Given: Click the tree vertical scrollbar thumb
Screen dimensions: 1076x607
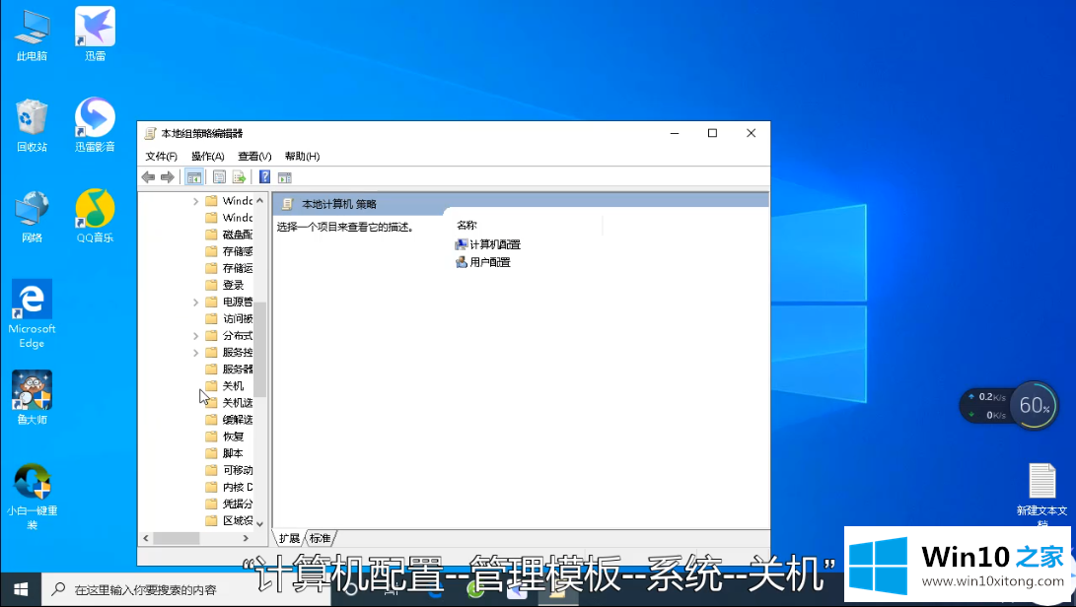Looking at the screenshot, I should pos(259,349).
